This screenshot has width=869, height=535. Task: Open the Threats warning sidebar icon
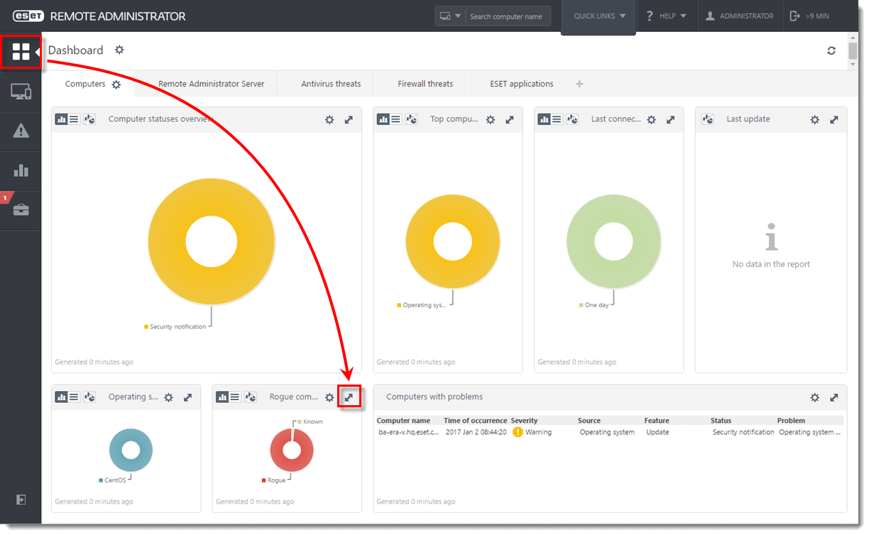point(21,131)
